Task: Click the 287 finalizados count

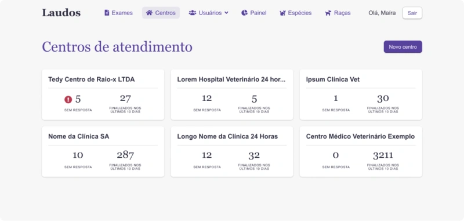Action: click(x=125, y=155)
